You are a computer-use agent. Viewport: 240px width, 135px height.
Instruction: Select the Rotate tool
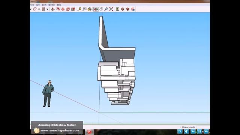pos(68,9)
